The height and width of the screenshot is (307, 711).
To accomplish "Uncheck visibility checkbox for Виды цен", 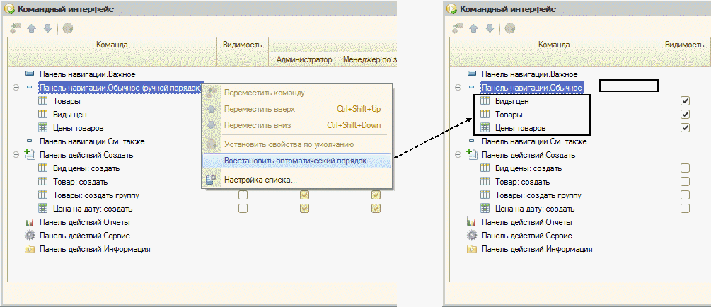I will pyautogui.click(x=685, y=100).
